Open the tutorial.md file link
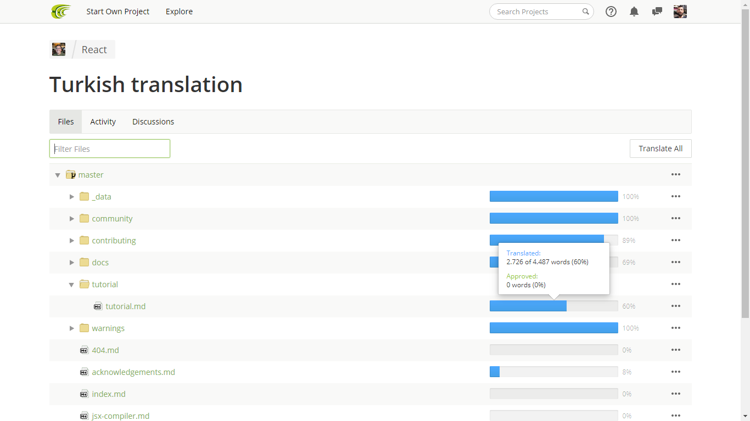Screen dimensions: 750x421 (126, 306)
